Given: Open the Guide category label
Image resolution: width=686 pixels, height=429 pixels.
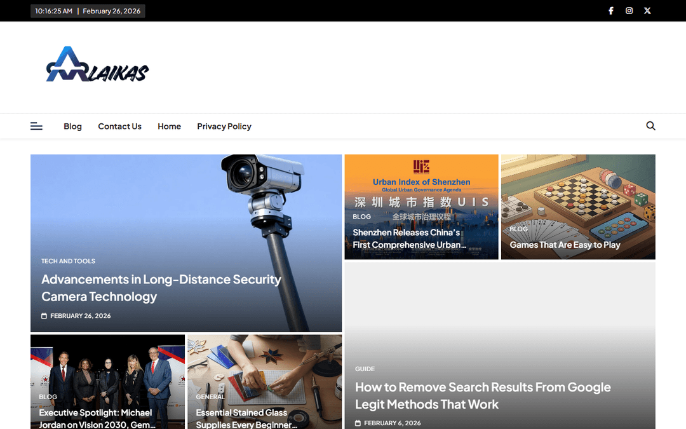Looking at the screenshot, I should click(x=365, y=369).
